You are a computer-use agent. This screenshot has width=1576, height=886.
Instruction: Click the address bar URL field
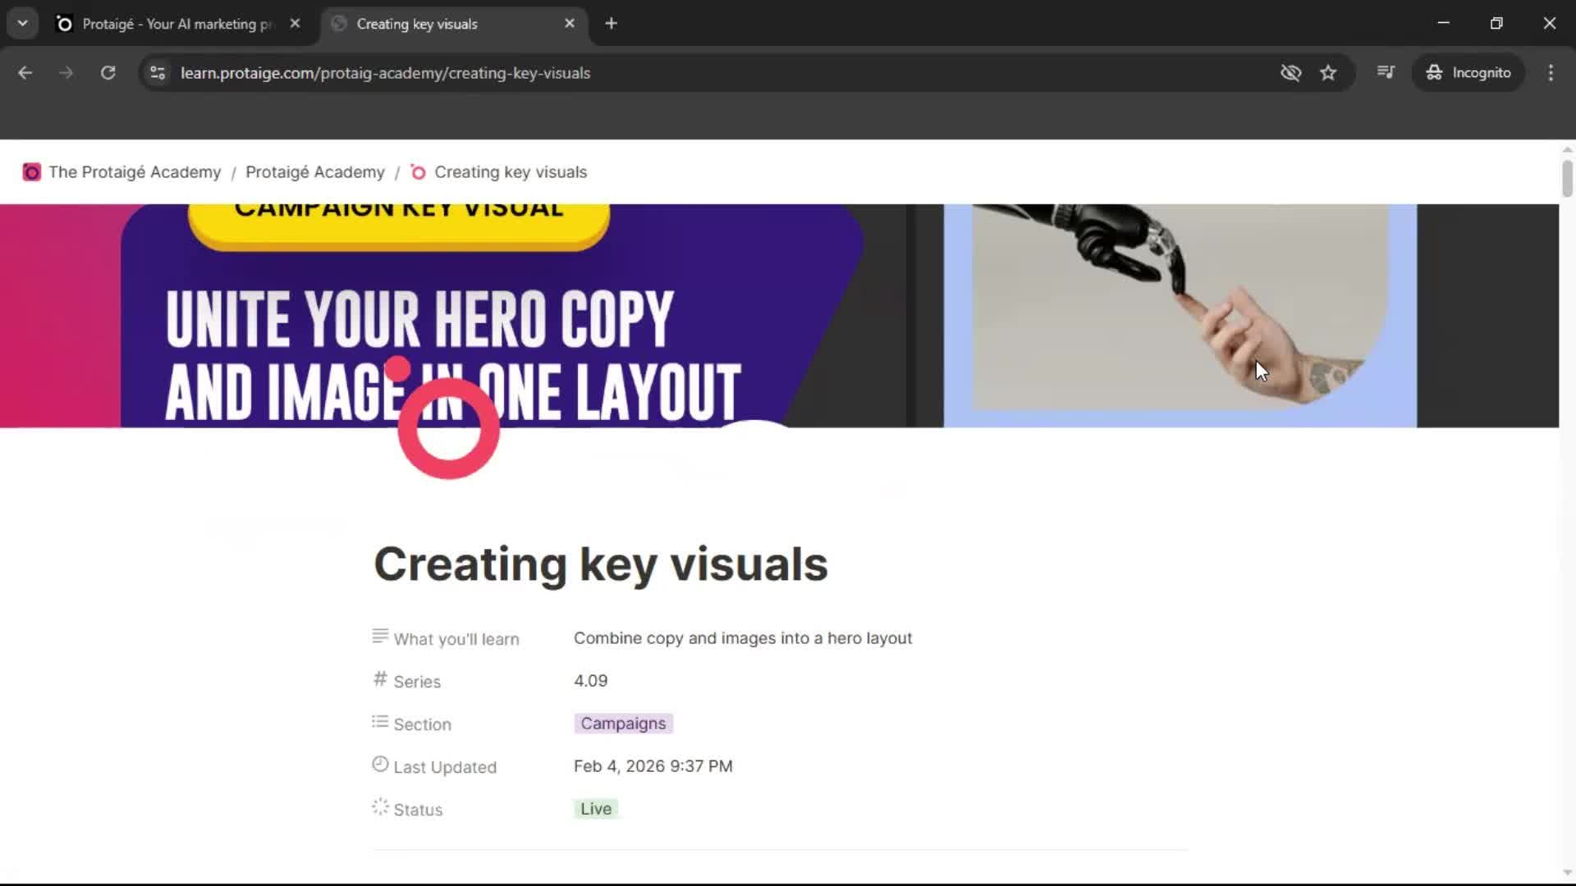pos(386,73)
